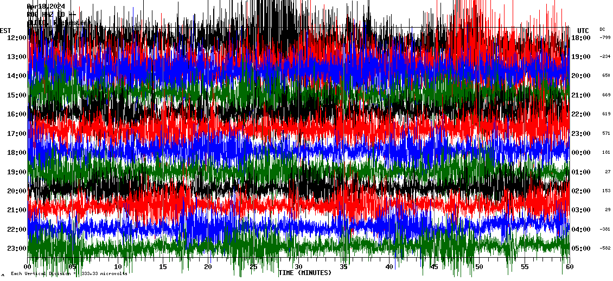The height and width of the screenshot is (281, 613).
Task: Click the 05:00 UTC row label
Action: (581, 249)
